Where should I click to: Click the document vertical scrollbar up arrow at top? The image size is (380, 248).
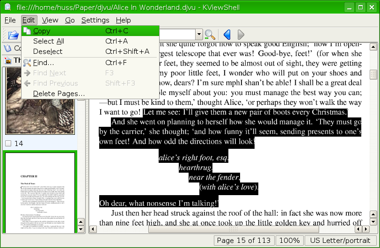click(373, 47)
